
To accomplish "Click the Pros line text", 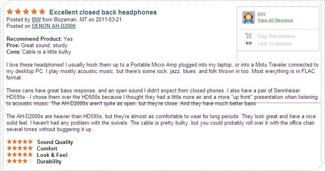I will (x=37, y=45).
